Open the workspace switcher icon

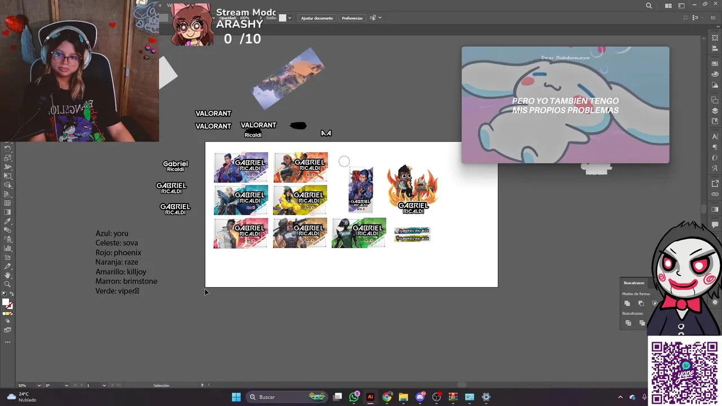[681, 6]
